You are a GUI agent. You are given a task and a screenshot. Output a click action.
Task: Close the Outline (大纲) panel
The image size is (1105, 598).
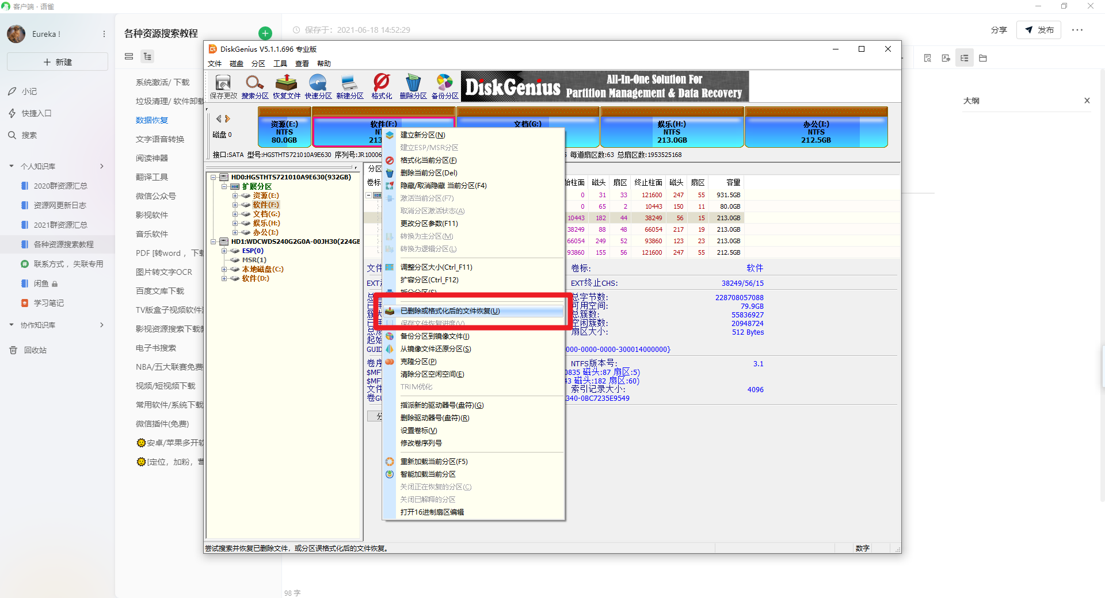click(1087, 101)
